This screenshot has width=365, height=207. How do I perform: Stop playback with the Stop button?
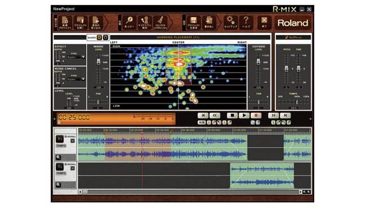(232, 115)
